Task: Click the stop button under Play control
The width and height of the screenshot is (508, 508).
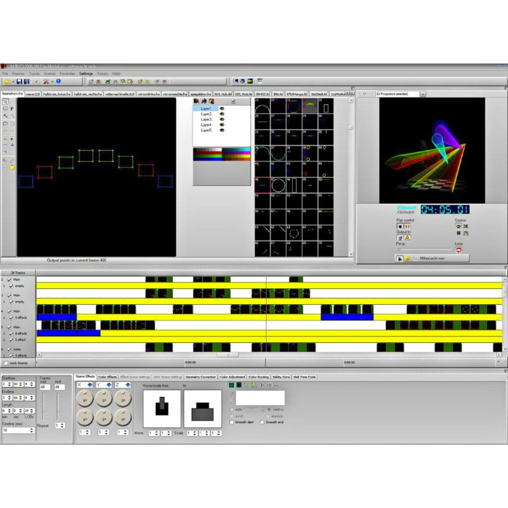Action: 399,226
